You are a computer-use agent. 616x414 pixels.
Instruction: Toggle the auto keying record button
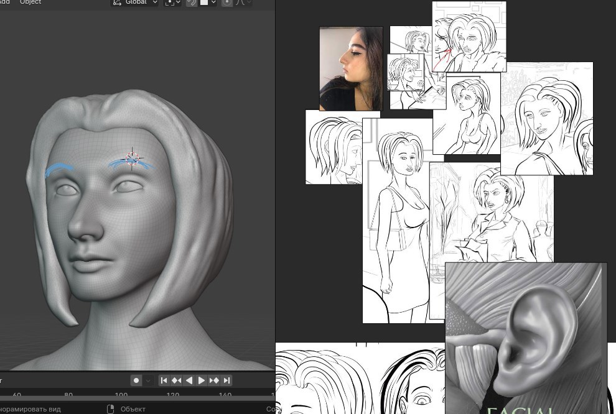136,380
